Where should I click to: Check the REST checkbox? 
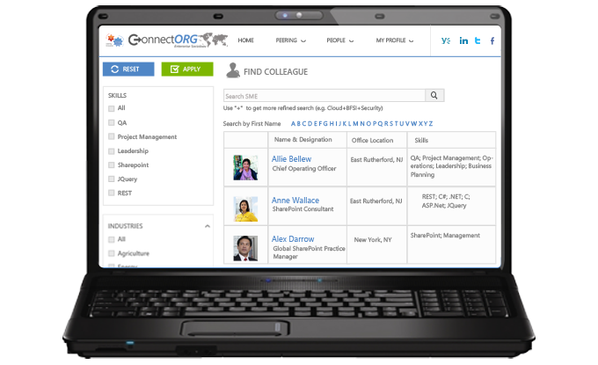(x=112, y=193)
